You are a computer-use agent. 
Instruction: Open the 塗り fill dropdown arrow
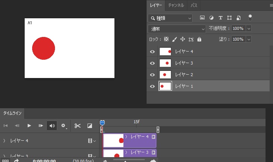point(249,40)
